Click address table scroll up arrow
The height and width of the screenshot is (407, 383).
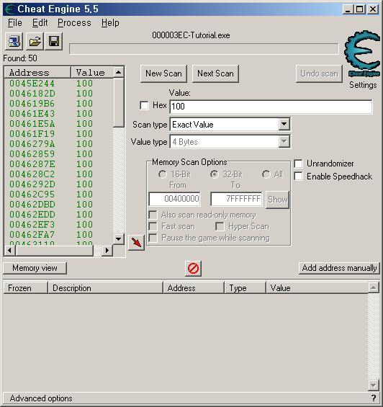click(374, 287)
